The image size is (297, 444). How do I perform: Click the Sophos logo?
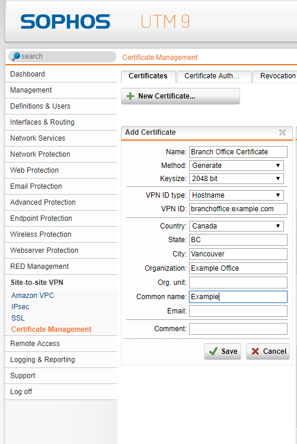click(x=65, y=22)
